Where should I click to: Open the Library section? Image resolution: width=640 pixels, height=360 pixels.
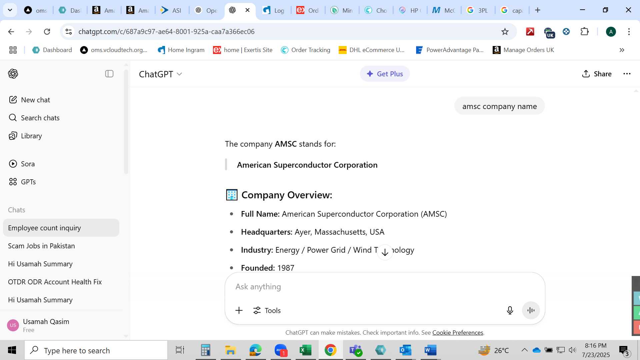pyautogui.click(x=25, y=136)
